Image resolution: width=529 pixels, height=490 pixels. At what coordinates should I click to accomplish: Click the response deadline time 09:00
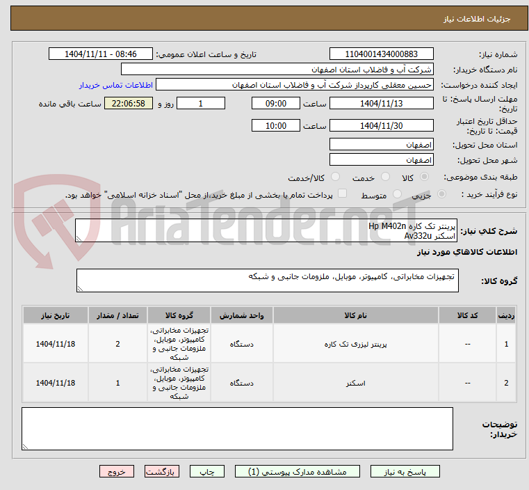pos(276,103)
